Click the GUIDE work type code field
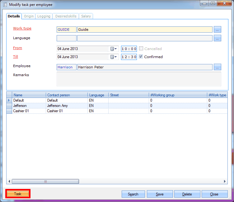The image size is (234, 202). click(67, 30)
